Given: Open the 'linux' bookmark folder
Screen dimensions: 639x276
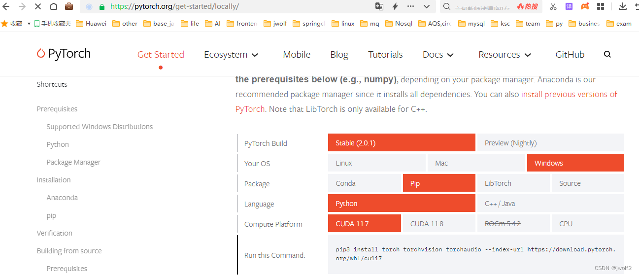Looking at the screenshot, I should pos(343,23).
